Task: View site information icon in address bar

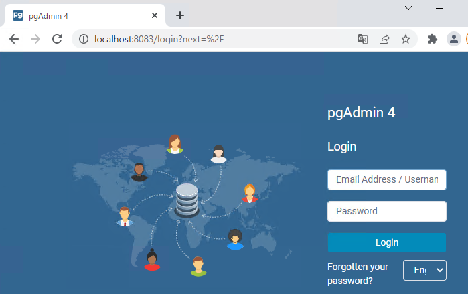Action: coord(84,39)
